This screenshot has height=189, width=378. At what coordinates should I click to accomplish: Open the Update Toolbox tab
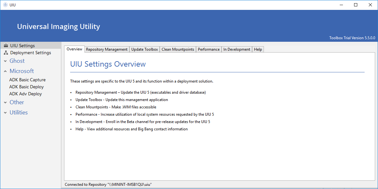click(145, 49)
